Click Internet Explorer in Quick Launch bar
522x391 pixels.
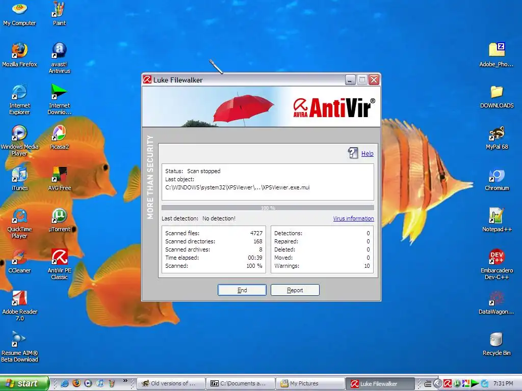[x=65, y=383]
